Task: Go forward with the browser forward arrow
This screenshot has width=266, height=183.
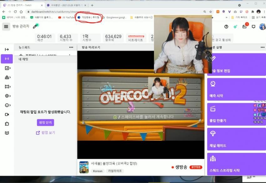Action: click(9, 12)
